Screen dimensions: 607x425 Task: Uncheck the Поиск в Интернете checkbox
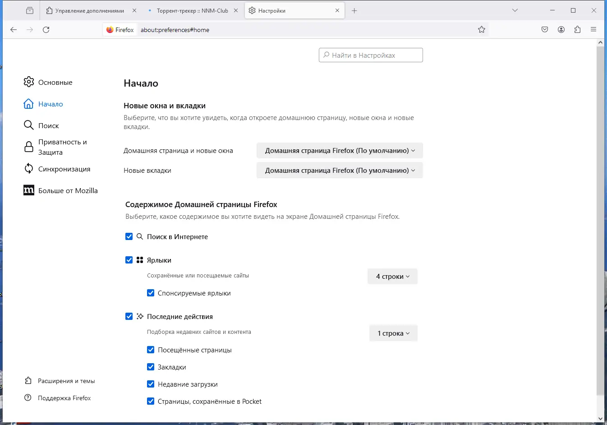(129, 236)
